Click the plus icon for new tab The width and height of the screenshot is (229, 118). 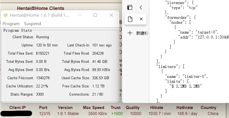click(x=130, y=33)
